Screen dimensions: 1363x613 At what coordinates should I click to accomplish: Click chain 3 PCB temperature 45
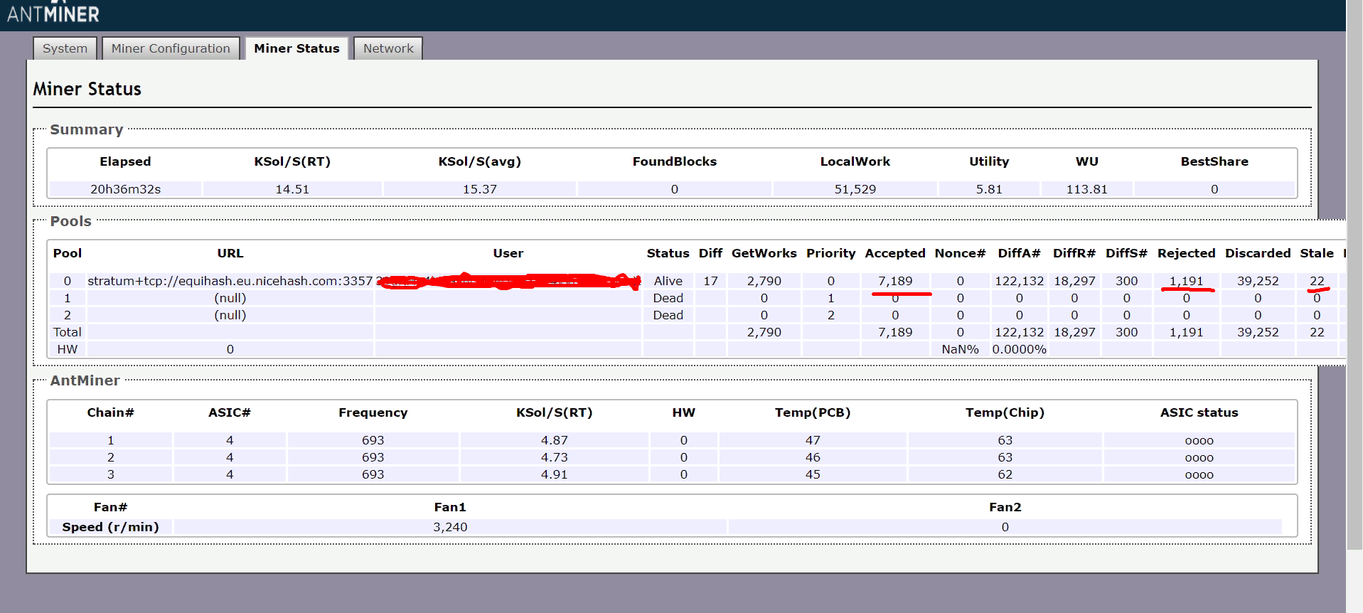click(813, 474)
